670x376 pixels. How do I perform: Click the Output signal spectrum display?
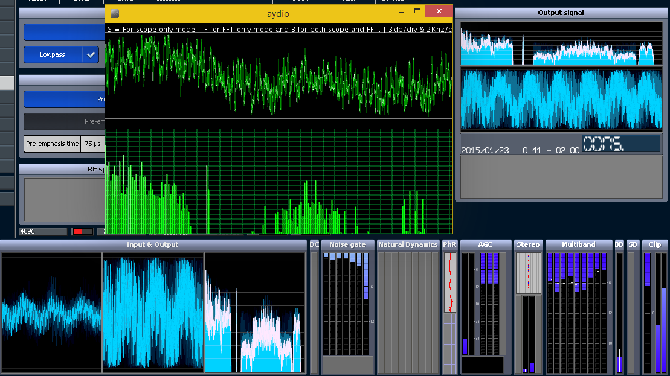coord(561,45)
